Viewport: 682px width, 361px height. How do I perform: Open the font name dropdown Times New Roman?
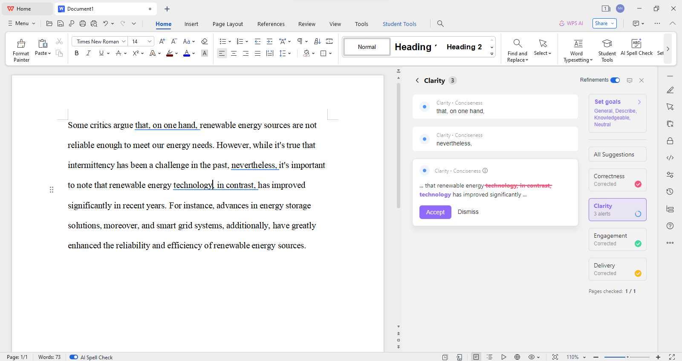tap(124, 41)
